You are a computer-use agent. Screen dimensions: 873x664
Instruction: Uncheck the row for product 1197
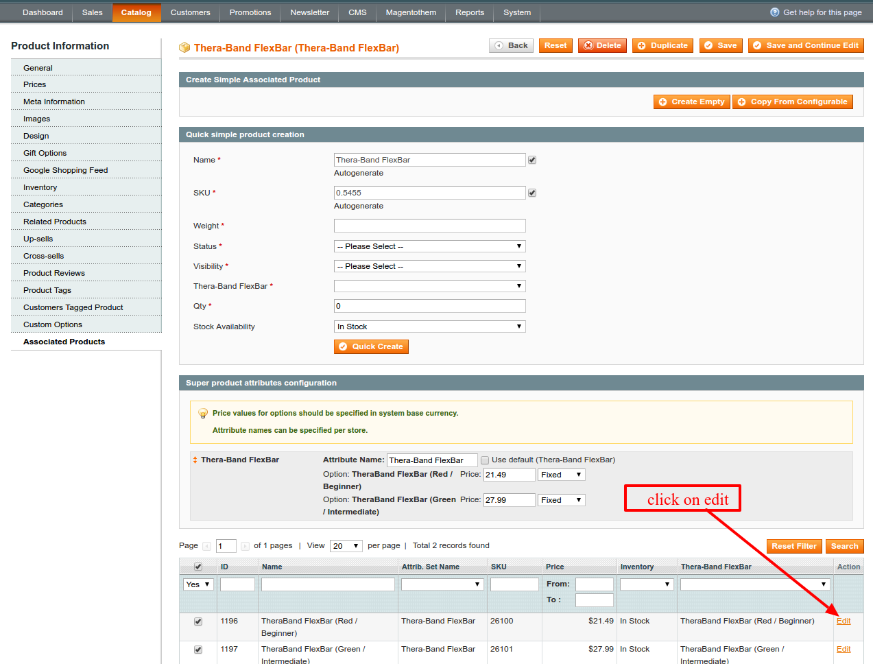tap(198, 650)
